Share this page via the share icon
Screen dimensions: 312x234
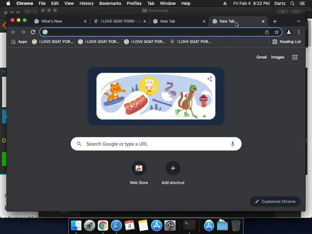267,32
